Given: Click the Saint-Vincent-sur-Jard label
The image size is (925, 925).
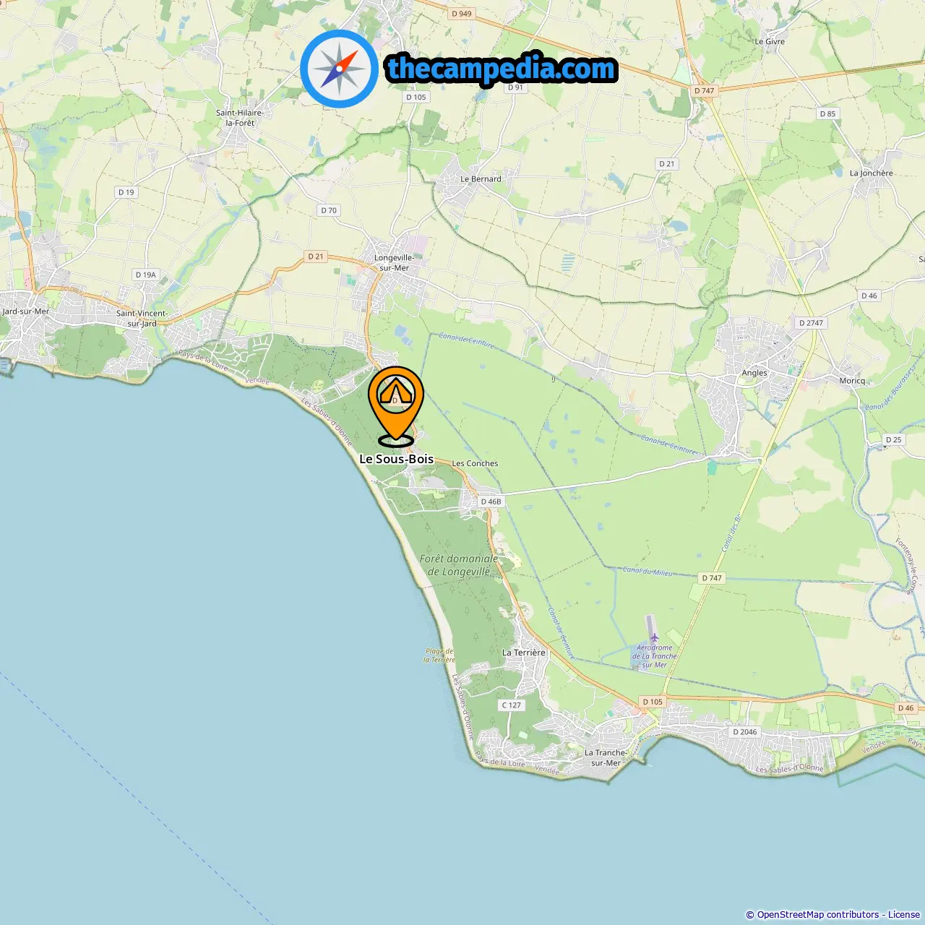Looking at the screenshot, I should click(142, 318).
